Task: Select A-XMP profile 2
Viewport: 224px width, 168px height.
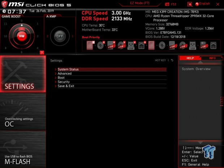Action: pos(47,36)
